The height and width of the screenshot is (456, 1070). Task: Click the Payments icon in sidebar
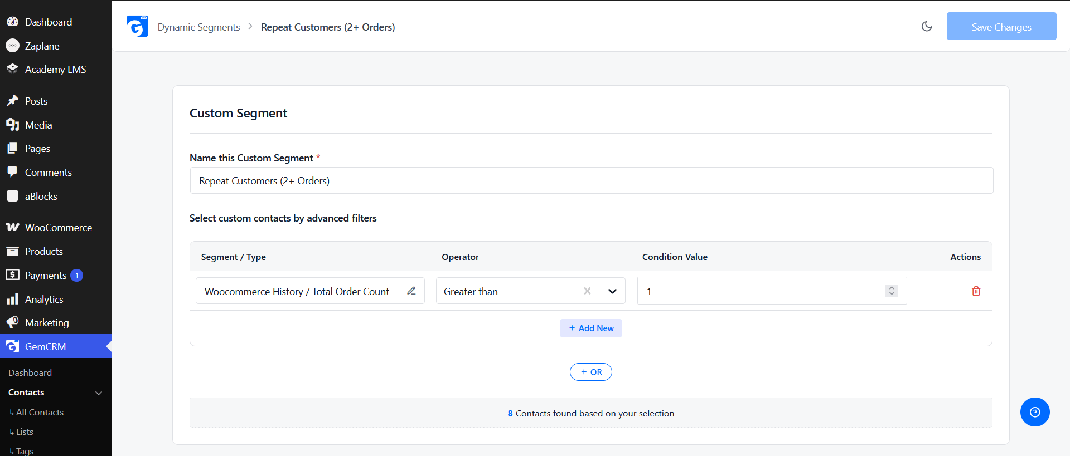[12, 275]
